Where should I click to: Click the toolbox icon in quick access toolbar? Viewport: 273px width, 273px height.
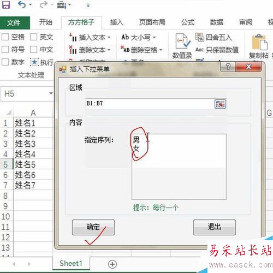61,4
